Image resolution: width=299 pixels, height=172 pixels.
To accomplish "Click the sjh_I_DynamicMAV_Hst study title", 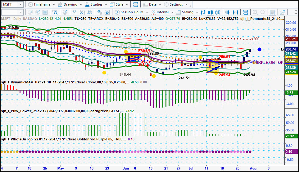I will pyautogui.click(x=65, y=82).
